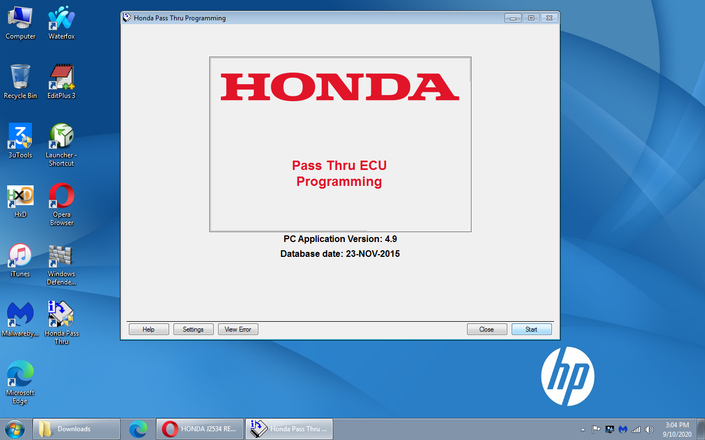Click the 'Pass Thru ECU Programming' text
This screenshot has height=440, width=705.
tap(339, 173)
